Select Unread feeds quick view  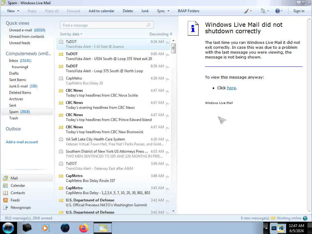point(19,43)
